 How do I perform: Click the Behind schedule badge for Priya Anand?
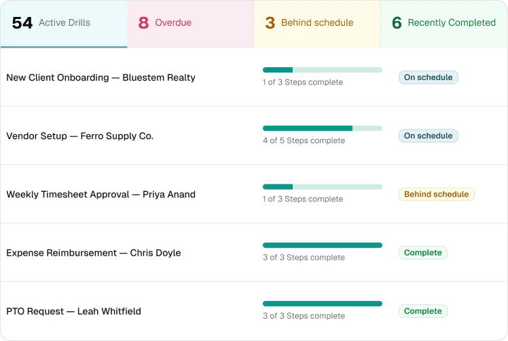[437, 194]
